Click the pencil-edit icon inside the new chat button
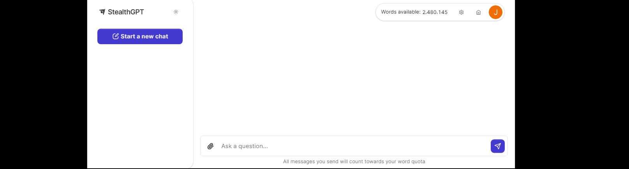Screen dimensions: 629x169 click(116, 36)
